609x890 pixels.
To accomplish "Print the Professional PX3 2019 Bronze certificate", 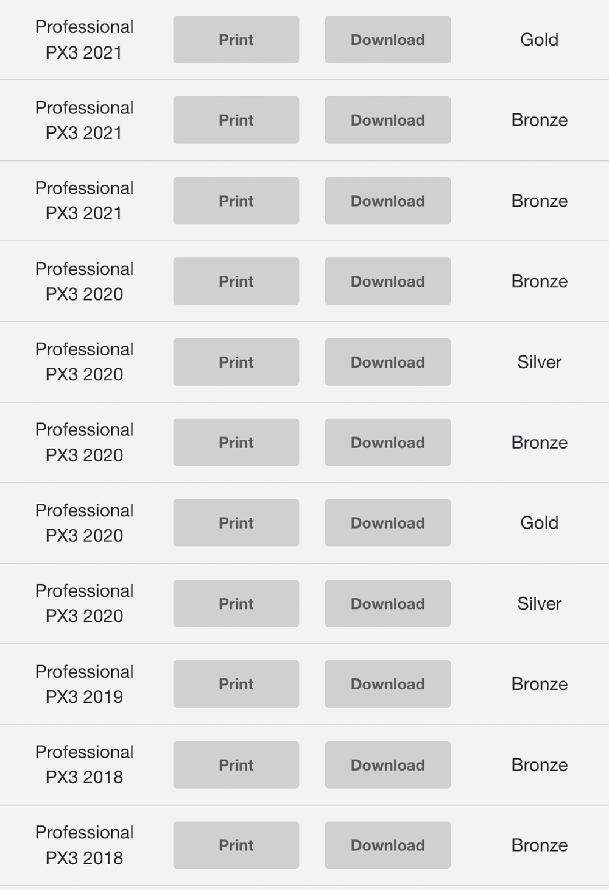I will (x=236, y=684).
